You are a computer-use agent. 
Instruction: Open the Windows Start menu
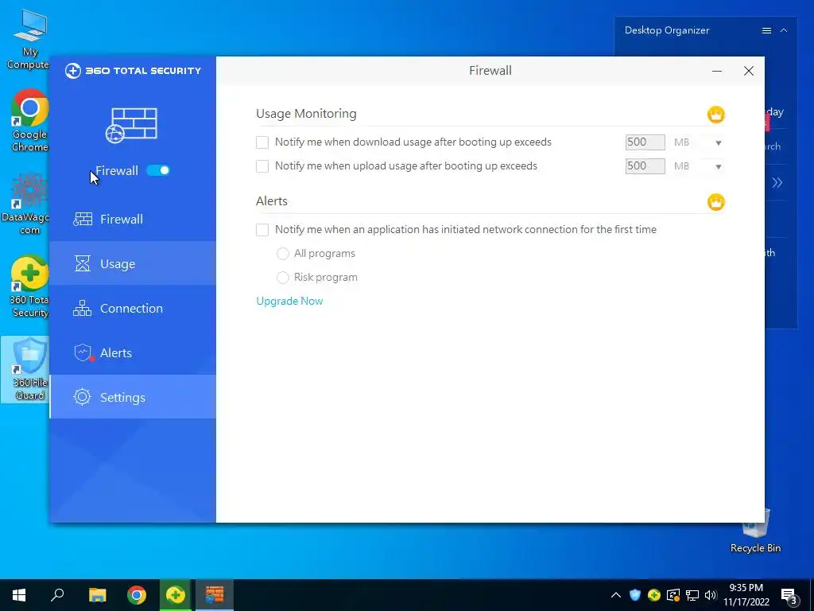click(x=19, y=595)
